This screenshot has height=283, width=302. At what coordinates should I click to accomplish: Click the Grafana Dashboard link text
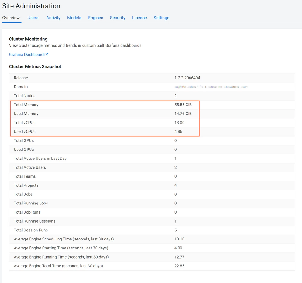click(26, 55)
